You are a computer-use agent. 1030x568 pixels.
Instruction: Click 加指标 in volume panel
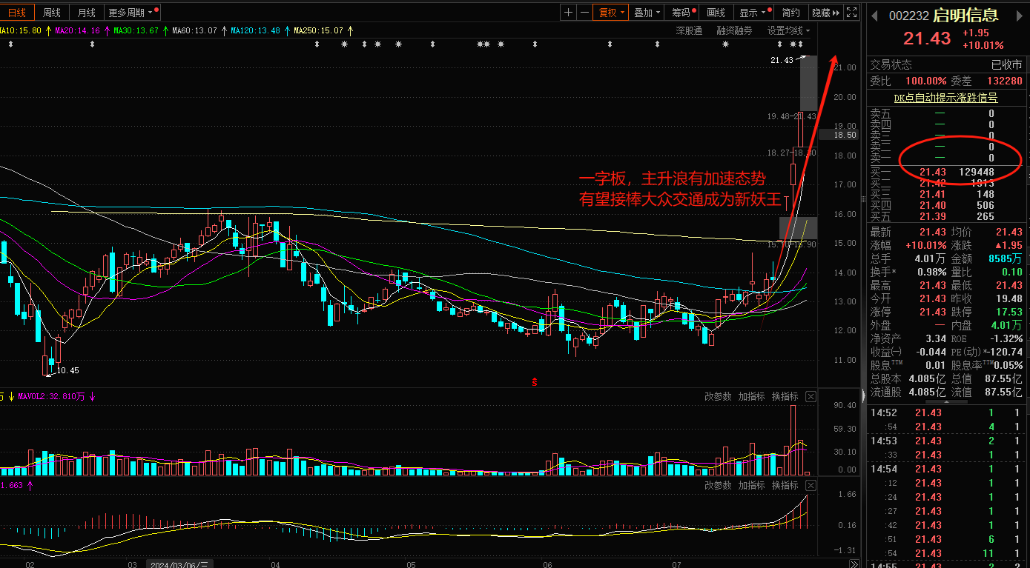tap(751, 397)
